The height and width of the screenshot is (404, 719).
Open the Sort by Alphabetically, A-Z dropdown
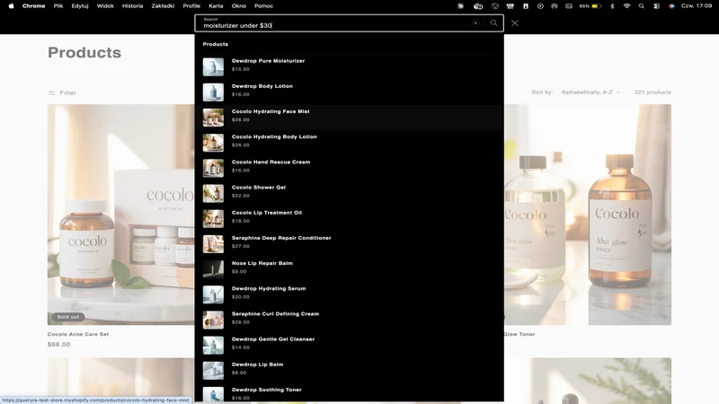click(x=590, y=92)
